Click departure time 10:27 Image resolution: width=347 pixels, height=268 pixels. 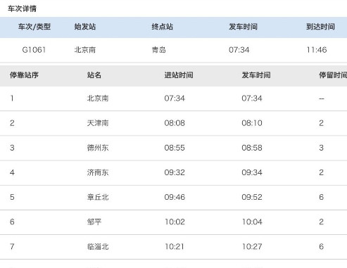coord(252,246)
